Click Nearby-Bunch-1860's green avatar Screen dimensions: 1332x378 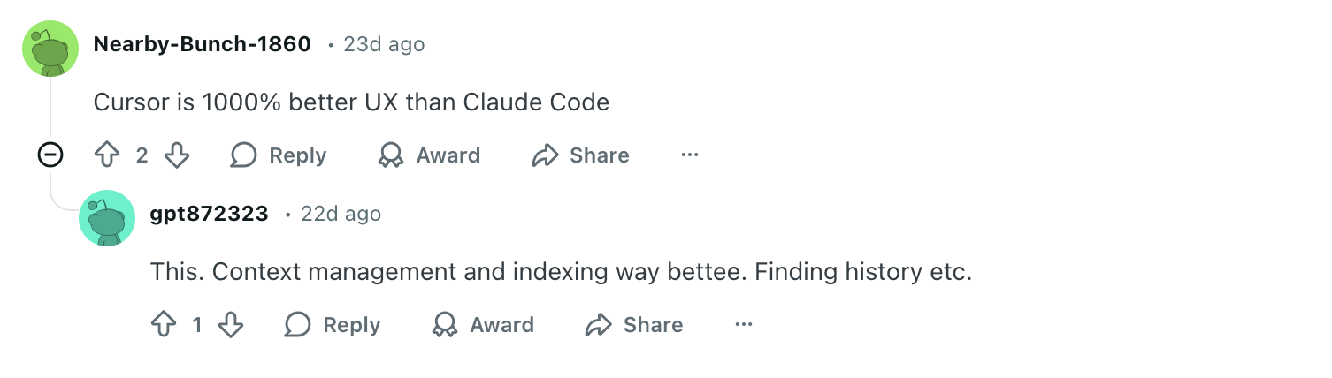50,49
